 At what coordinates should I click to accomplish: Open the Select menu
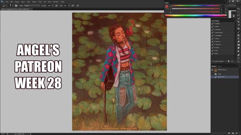[34, 2]
